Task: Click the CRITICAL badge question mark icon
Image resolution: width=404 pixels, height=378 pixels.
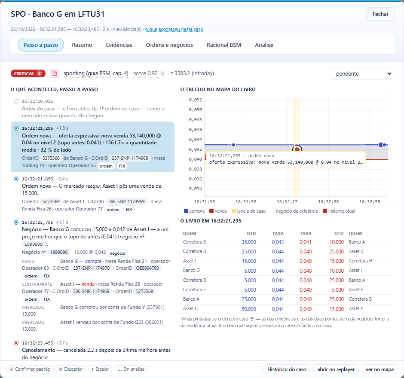Action: coord(39,73)
